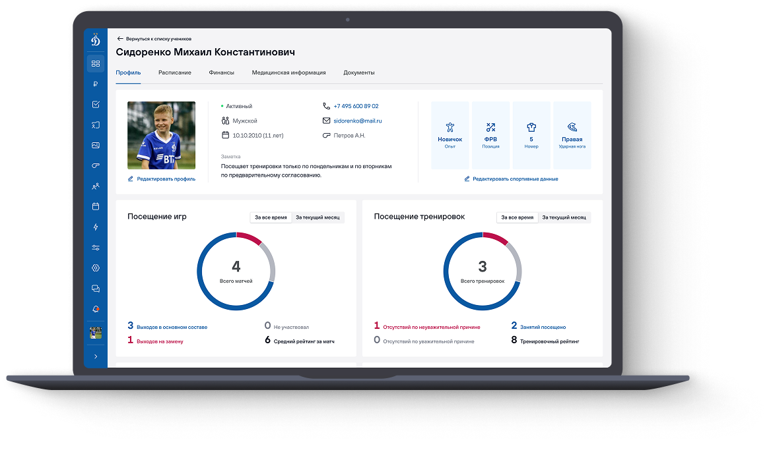
Task: Open notifications bell icon in sidebar
Action: click(x=96, y=309)
